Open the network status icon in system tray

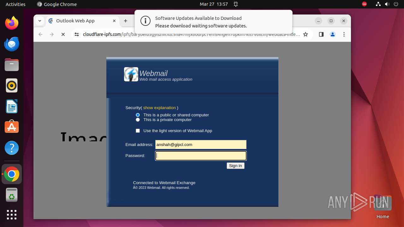point(378,4)
